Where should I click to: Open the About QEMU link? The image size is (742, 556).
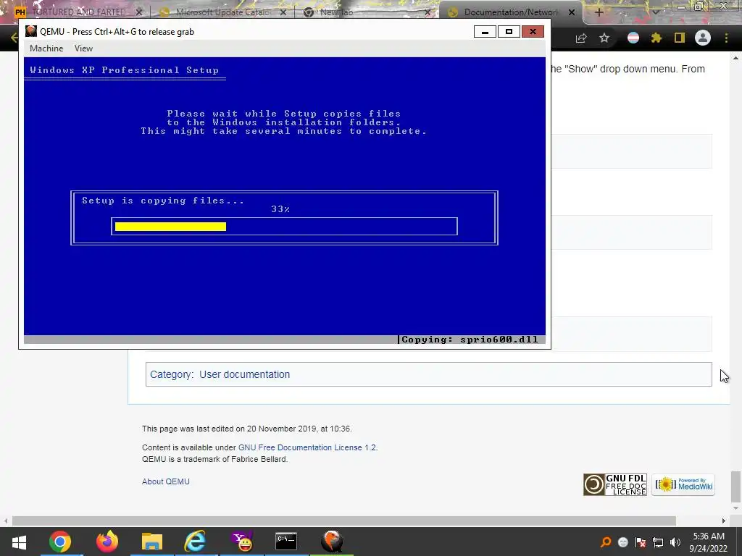point(166,481)
